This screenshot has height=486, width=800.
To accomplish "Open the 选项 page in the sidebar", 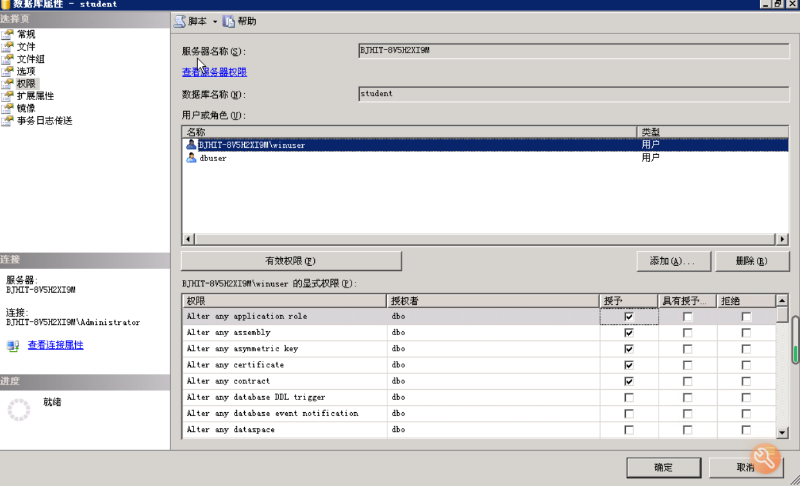I will pos(26,71).
